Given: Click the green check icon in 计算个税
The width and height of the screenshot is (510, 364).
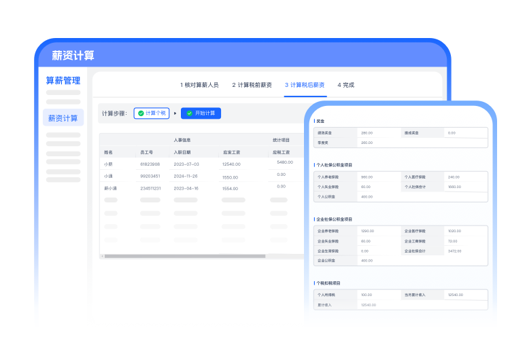Looking at the screenshot, I should (x=141, y=113).
